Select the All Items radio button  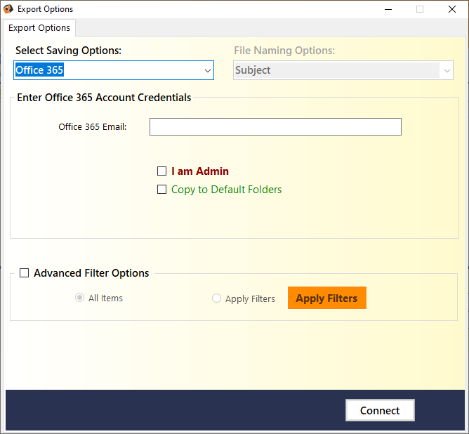[x=79, y=298]
